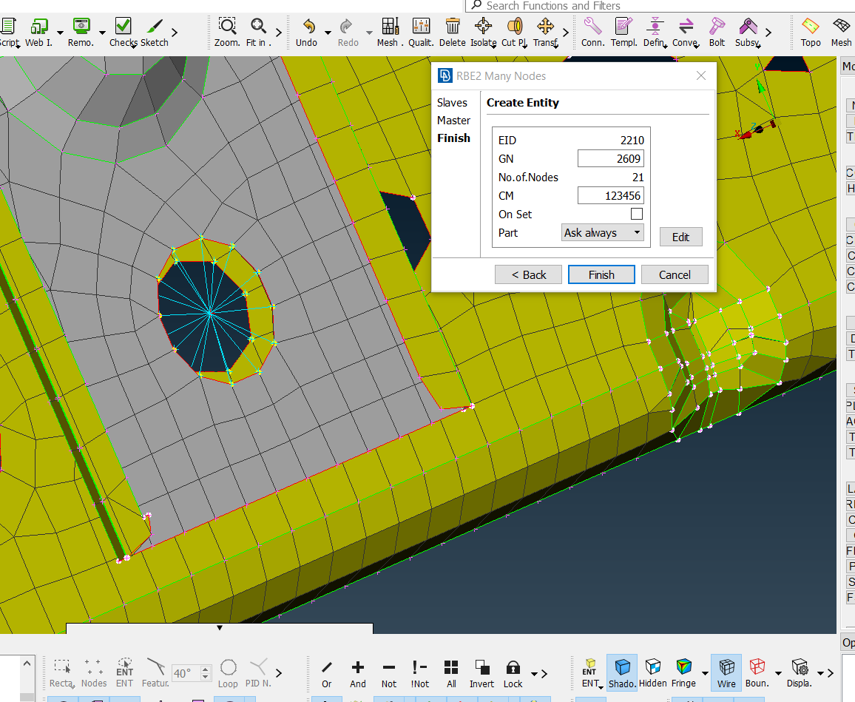The width and height of the screenshot is (855, 702).
Task: Click the Edit button next to Part
Action: pos(680,237)
